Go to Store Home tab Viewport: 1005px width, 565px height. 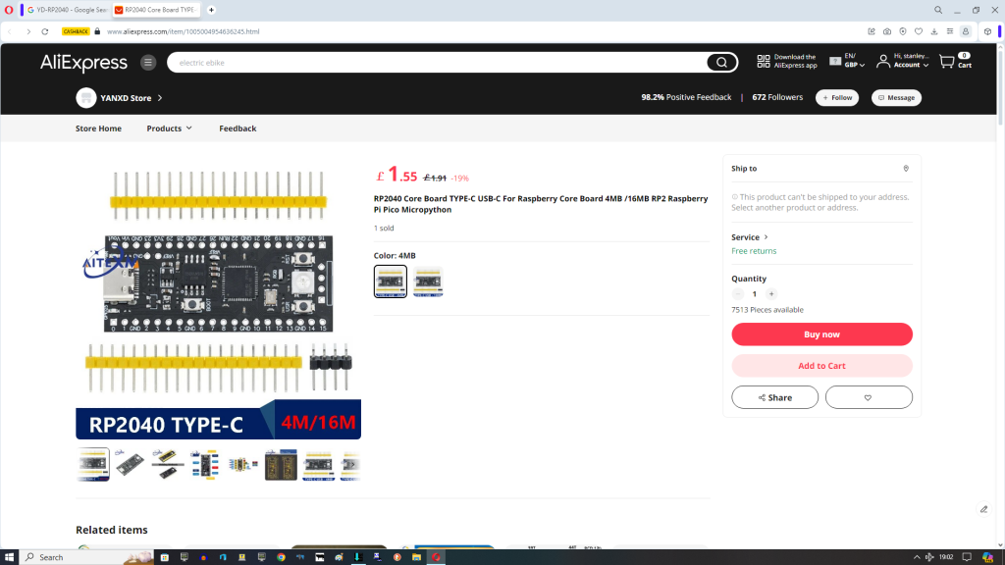point(98,128)
